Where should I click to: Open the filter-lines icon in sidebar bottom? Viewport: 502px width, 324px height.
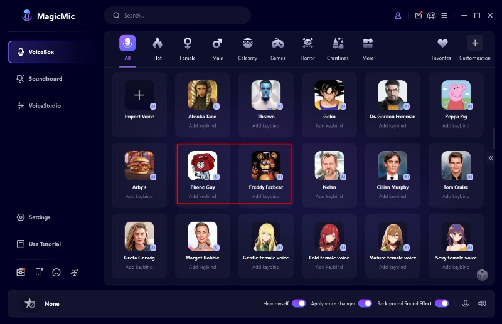pos(74,272)
